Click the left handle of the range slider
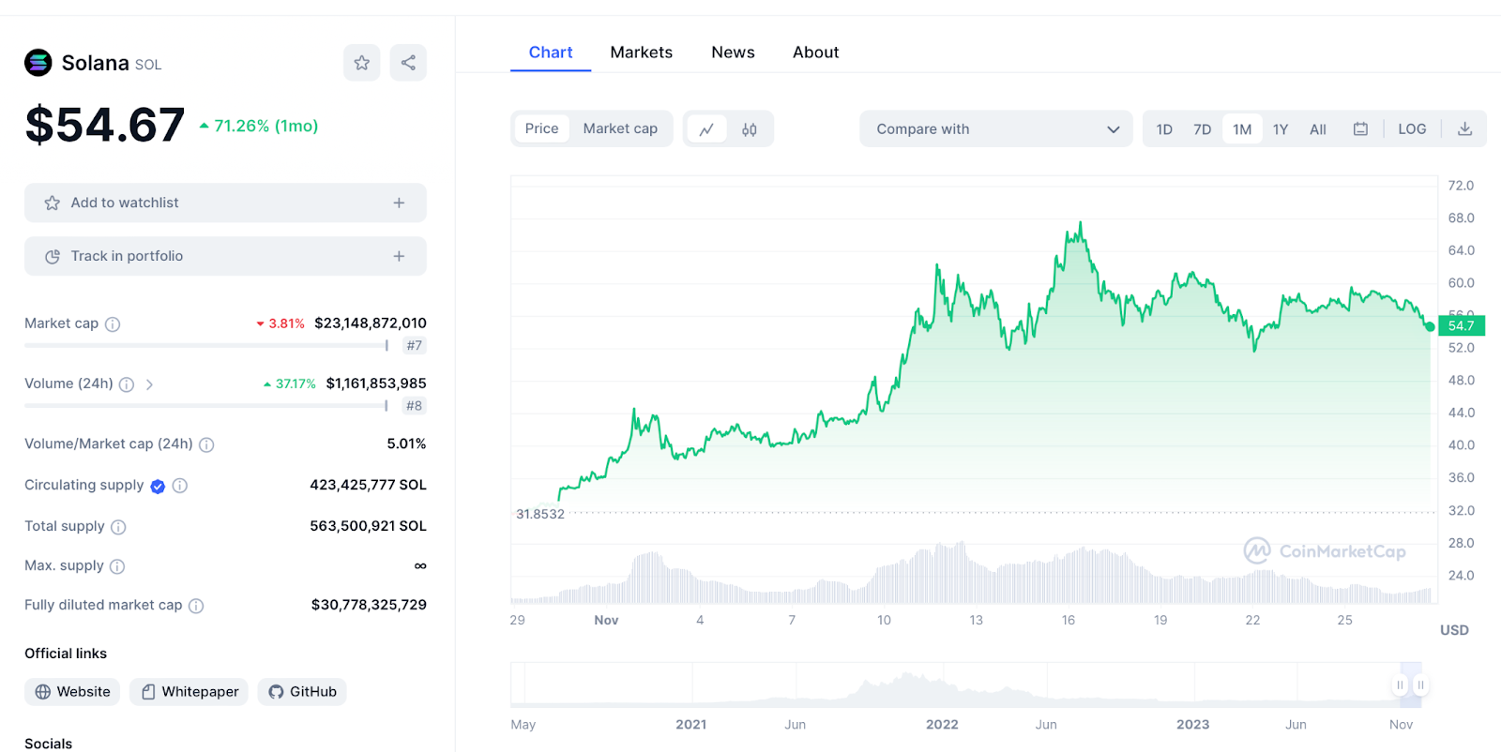Viewport: 1501px width, 752px height. (1400, 685)
